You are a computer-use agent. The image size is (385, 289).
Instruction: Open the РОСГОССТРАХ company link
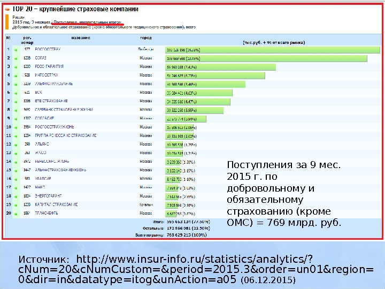tap(48, 49)
